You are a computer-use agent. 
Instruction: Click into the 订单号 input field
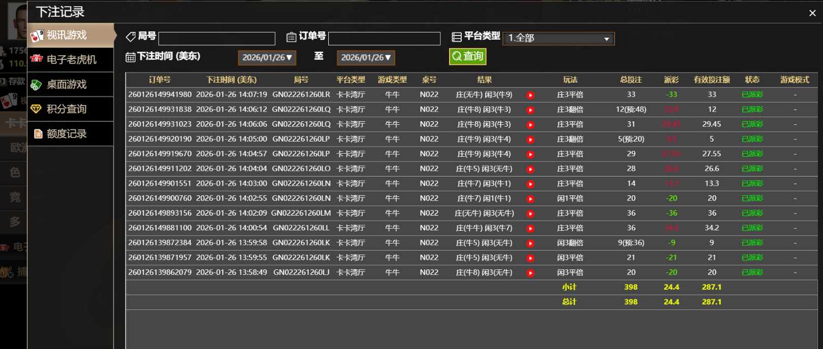click(384, 39)
